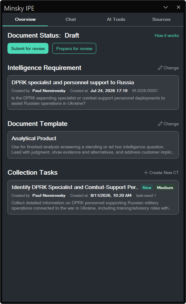The height and width of the screenshot is (304, 186).
Task: Submit the document for review
Action: [28, 48]
